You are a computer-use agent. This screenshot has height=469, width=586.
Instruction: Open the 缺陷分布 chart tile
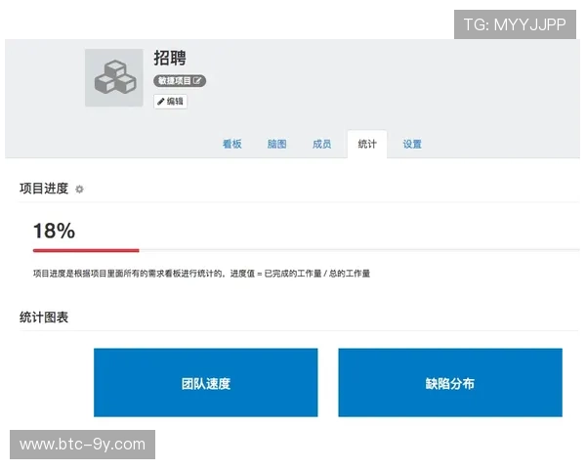coord(450,383)
